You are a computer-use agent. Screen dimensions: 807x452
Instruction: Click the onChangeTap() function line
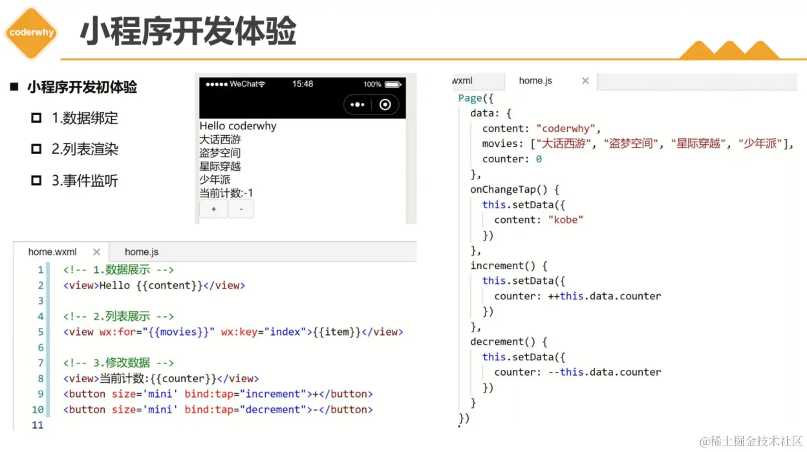point(515,189)
